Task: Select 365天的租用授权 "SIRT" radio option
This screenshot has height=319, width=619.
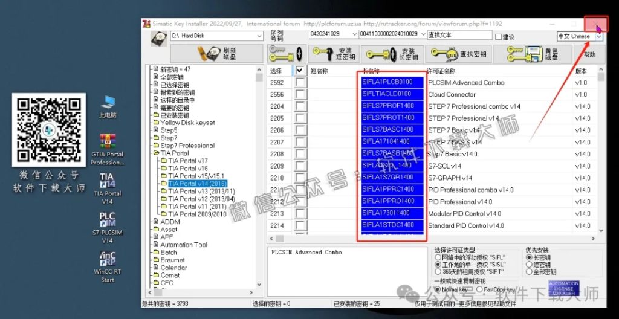Action: (x=438, y=272)
